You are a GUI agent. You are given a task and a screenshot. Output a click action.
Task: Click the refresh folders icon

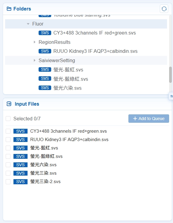coord(164,9)
